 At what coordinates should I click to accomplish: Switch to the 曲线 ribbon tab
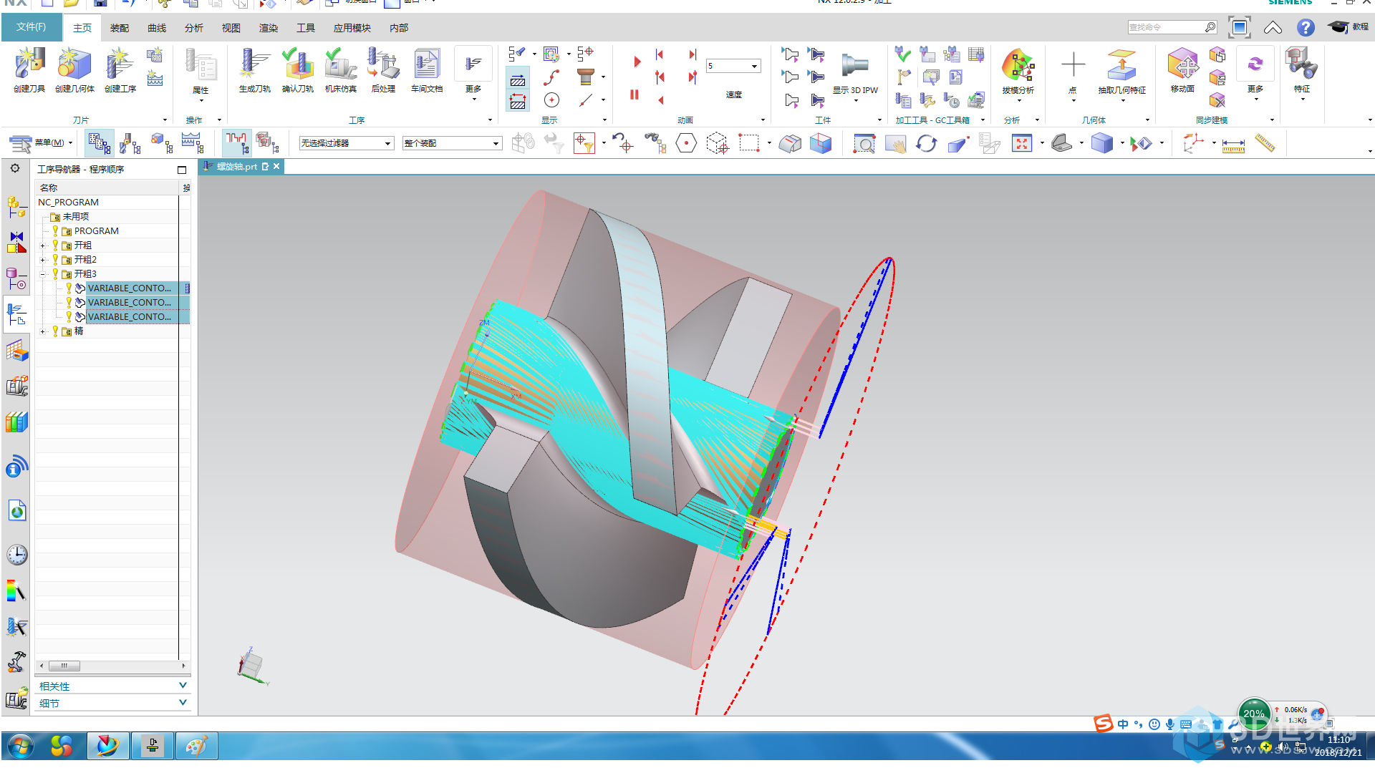[x=157, y=28]
